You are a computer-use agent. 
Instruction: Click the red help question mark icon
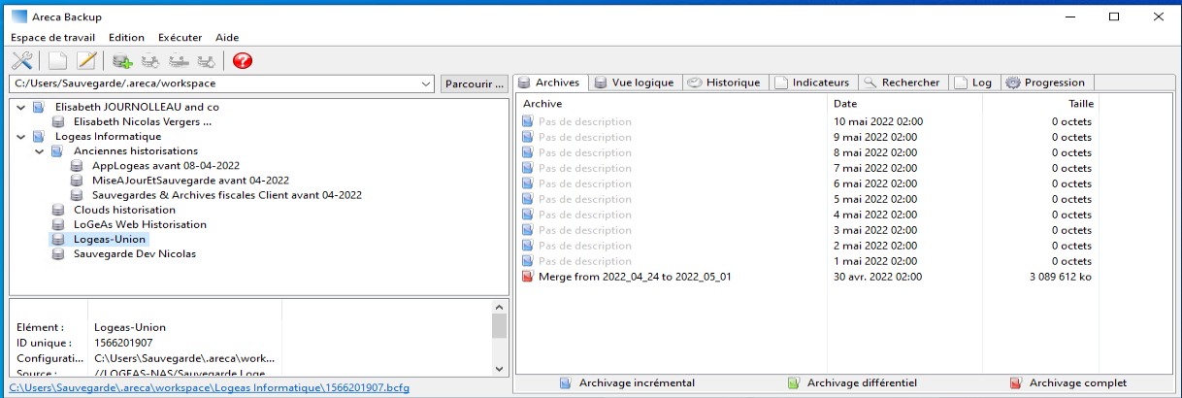242,61
